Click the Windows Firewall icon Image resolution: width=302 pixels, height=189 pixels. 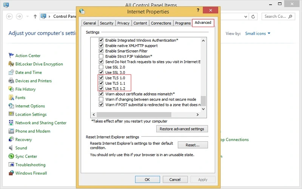pos(11,173)
